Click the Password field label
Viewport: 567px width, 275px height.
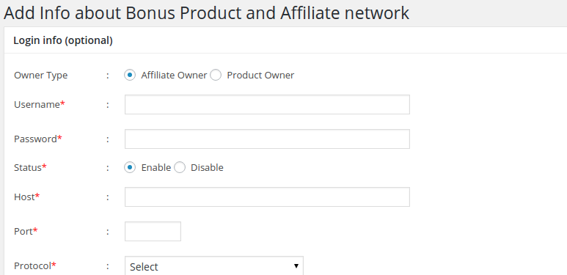pos(38,139)
